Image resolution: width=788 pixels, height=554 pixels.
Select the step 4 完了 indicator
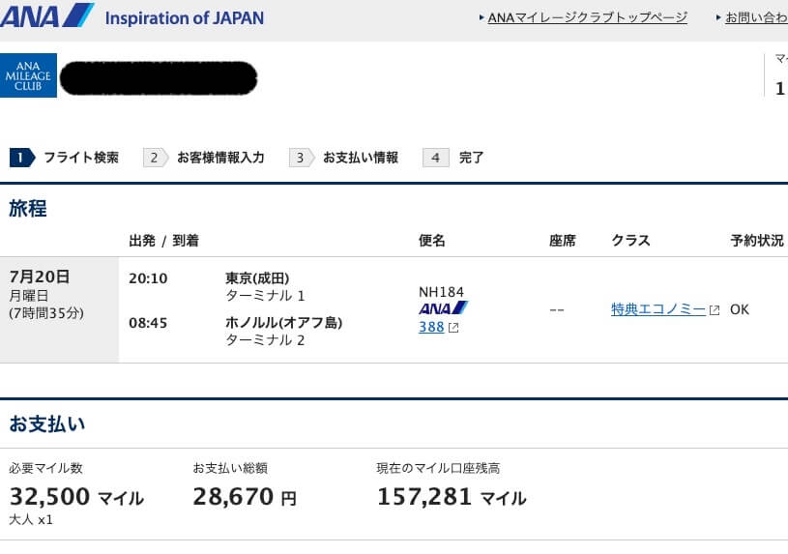pos(454,158)
